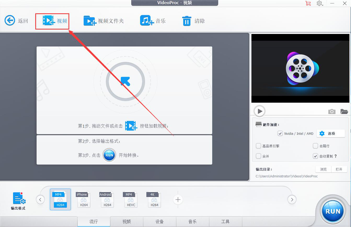
Task: Click the question mark next to 自动复制
Action: 336,156
